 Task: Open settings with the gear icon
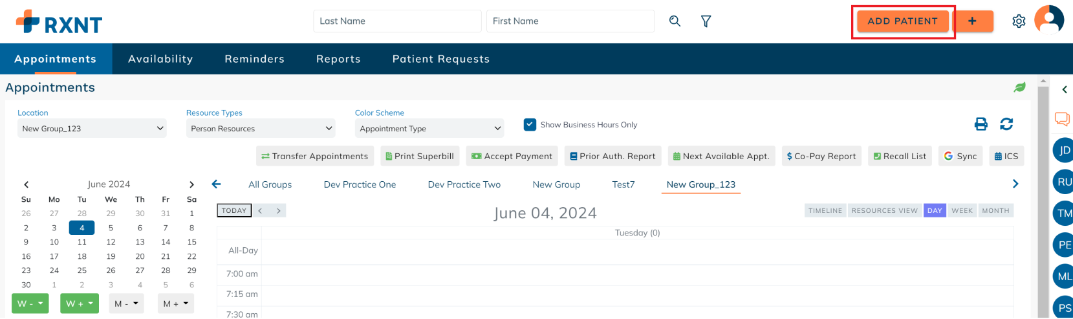[1019, 21]
